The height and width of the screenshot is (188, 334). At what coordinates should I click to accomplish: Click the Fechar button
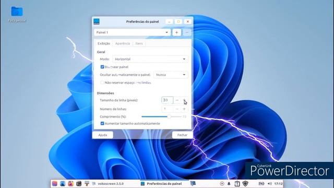point(182,135)
